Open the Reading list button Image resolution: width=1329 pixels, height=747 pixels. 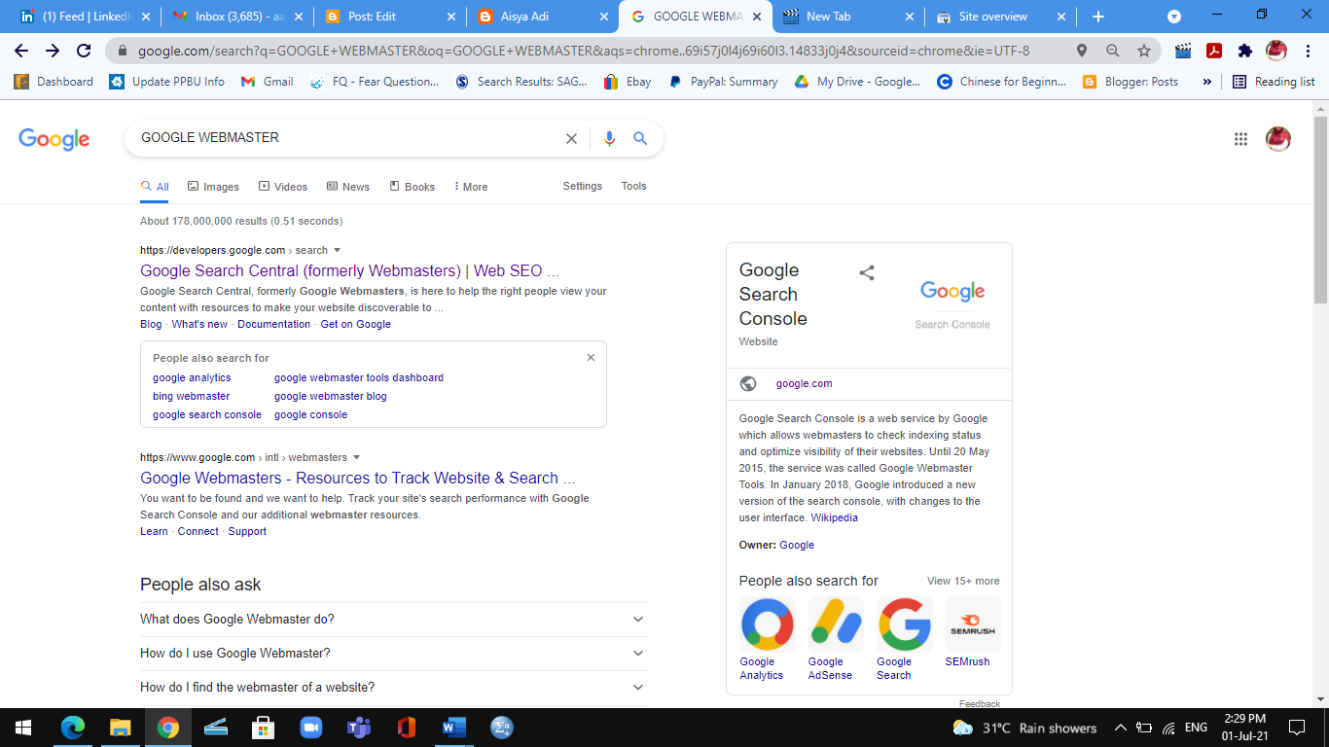(1274, 82)
